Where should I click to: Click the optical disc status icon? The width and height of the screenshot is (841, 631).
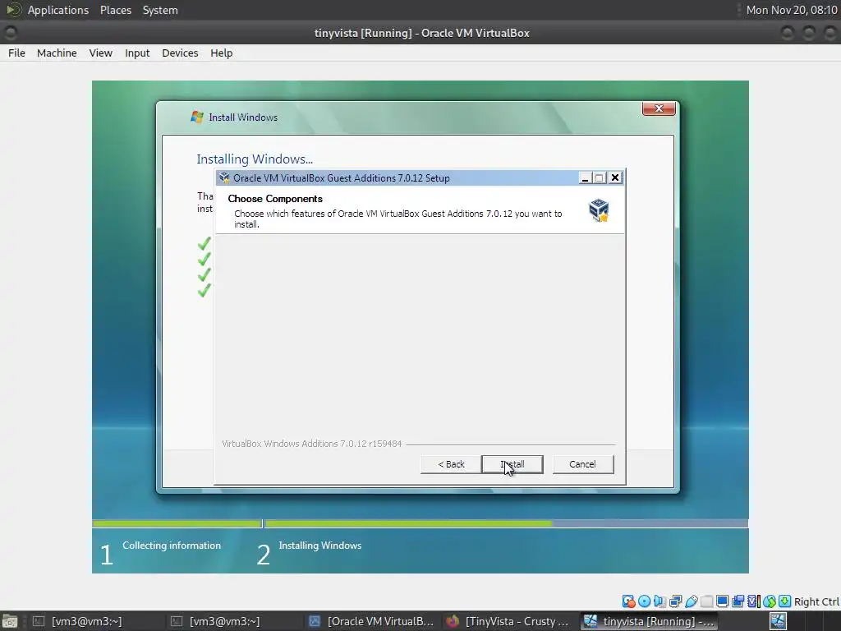pos(644,601)
